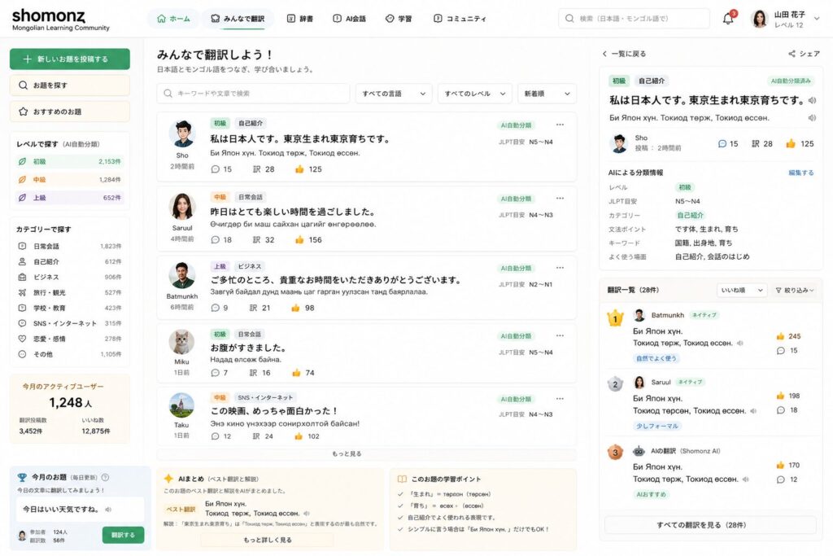This screenshot has height=556, width=833.
Task: Open the いいね順 sort dropdown
Action: (x=742, y=291)
